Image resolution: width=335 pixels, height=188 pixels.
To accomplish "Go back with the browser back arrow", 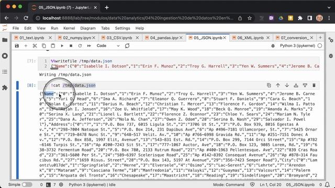I will (x=6, y=18).
